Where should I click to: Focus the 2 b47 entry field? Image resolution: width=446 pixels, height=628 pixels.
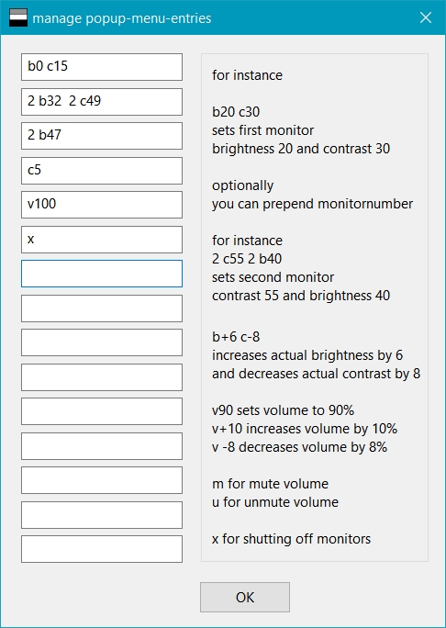pyautogui.click(x=102, y=136)
